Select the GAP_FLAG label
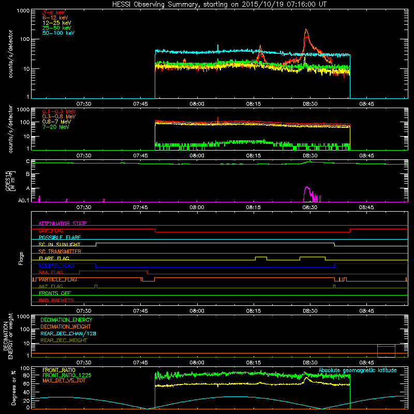 [51, 230]
